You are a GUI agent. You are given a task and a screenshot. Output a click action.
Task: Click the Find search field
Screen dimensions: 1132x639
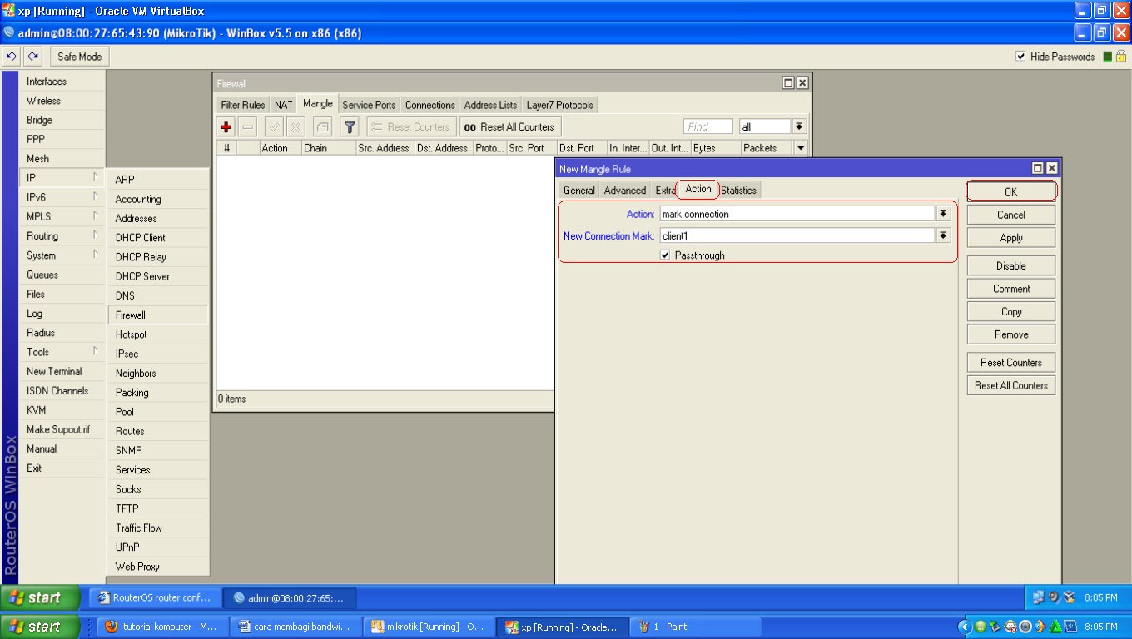[708, 126]
